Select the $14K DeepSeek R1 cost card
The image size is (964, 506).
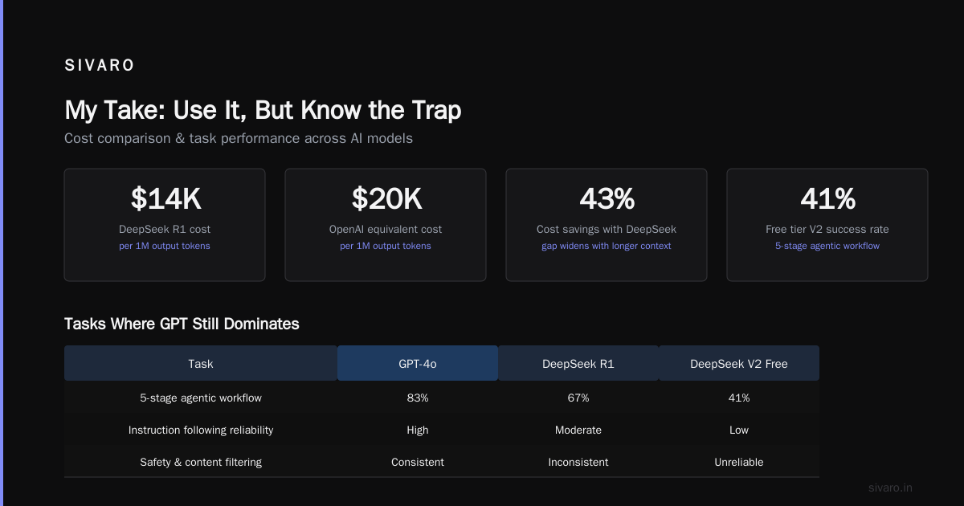[x=165, y=225]
